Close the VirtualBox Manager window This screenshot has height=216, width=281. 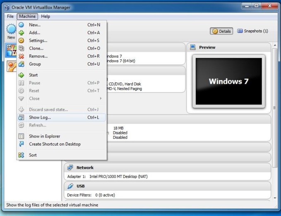(269, 6)
